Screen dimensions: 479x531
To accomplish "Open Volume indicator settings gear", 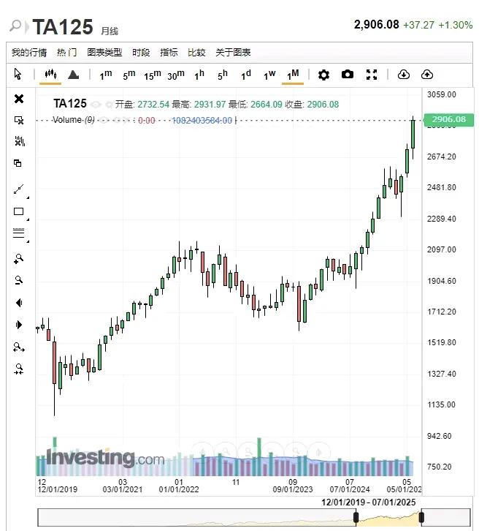I will [x=118, y=120].
